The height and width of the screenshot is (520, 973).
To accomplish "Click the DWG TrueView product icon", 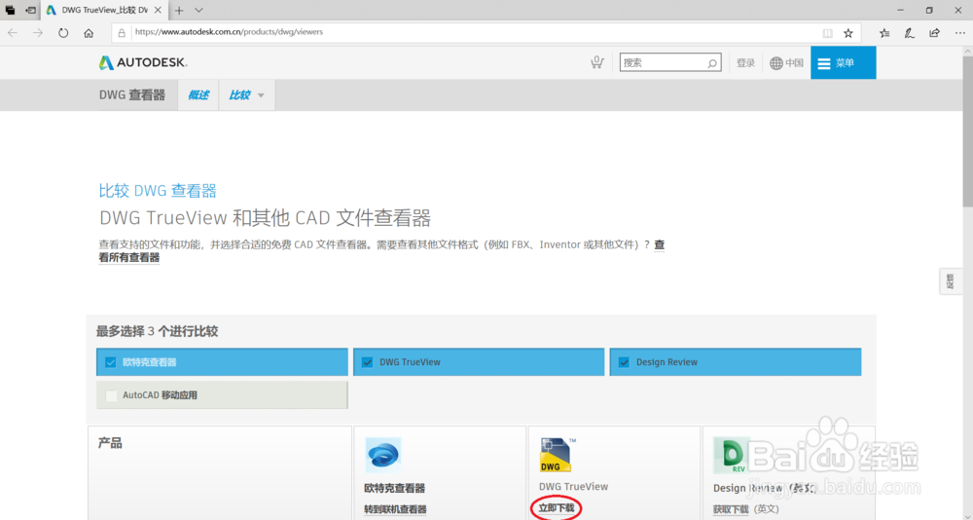I will coord(556,455).
